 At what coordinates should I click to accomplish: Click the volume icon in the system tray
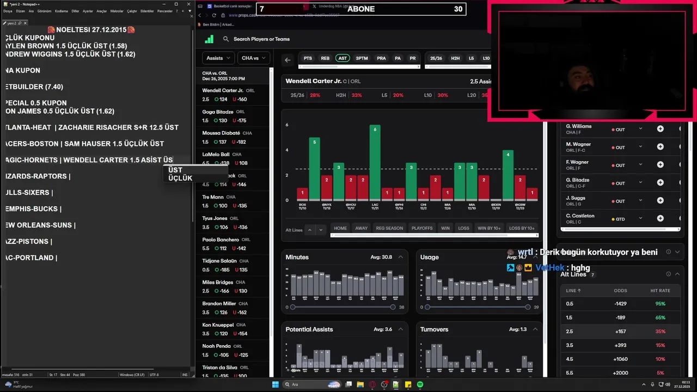[667, 384]
